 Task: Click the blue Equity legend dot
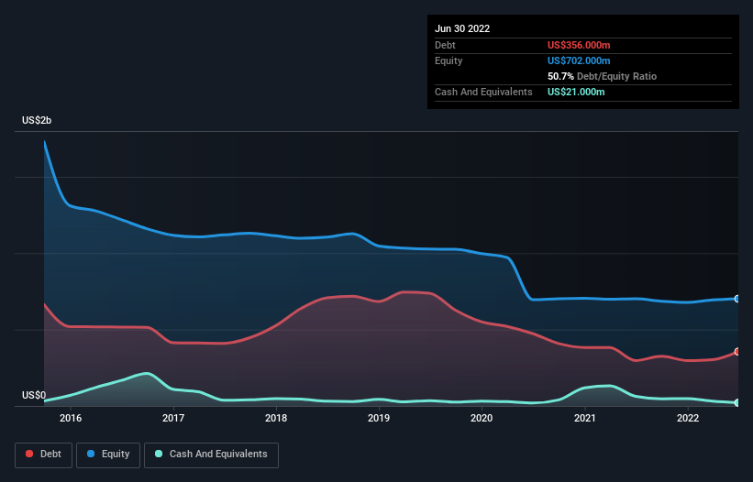pyautogui.click(x=91, y=454)
